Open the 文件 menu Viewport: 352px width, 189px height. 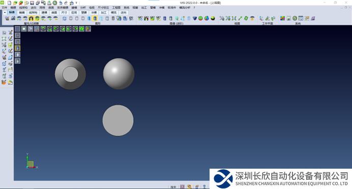coord(5,8)
